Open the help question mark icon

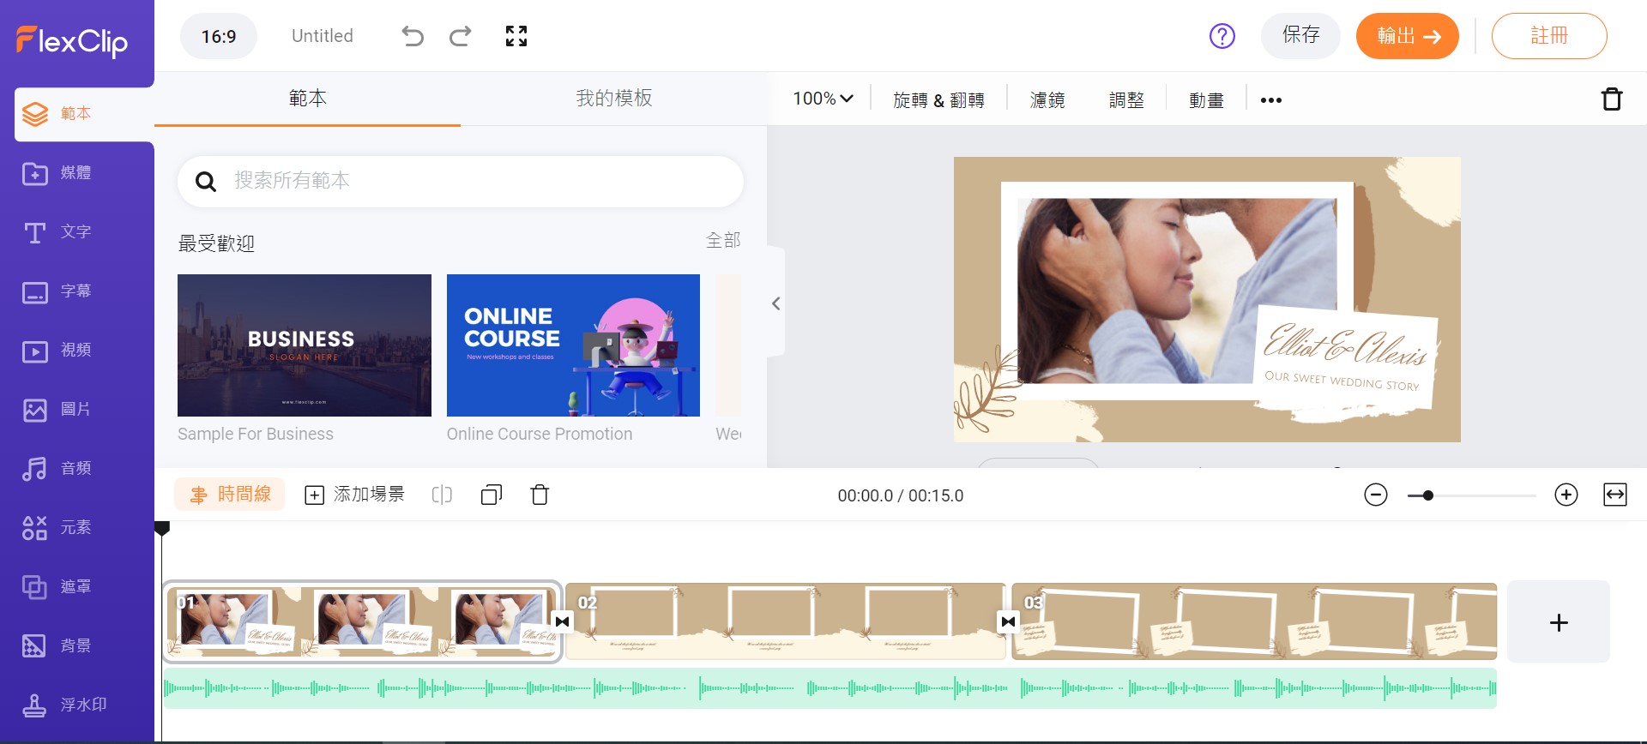1222,36
